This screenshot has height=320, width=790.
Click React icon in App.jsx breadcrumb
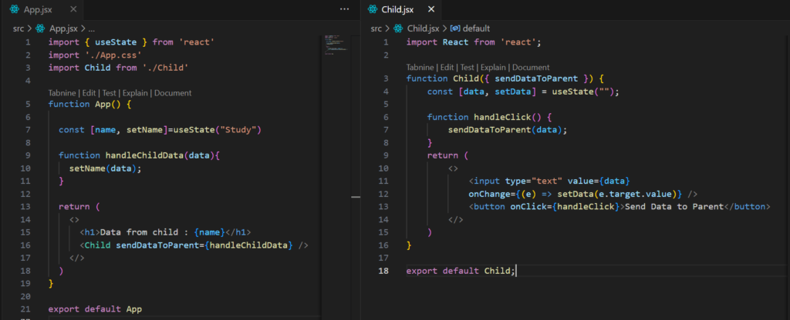(x=40, y=28)
